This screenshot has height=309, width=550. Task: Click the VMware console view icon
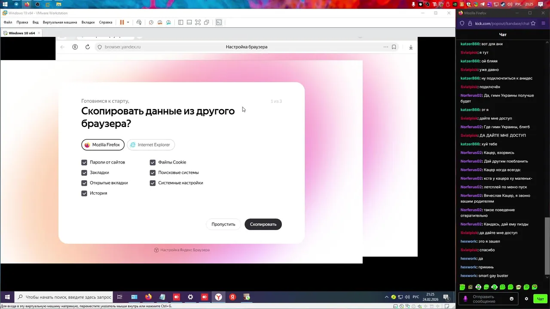click(x=219, y=22)
